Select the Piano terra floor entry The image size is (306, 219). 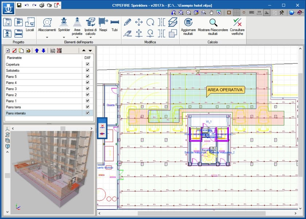22,107
